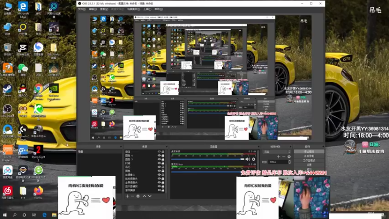Screen dimensions: 389x219
Task: Open the folder named 111 on desktop
Action: click(x=23, y=193)
